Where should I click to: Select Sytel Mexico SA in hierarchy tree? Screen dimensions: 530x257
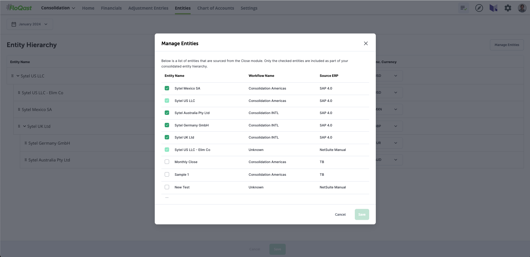click(x=37, y=109)
